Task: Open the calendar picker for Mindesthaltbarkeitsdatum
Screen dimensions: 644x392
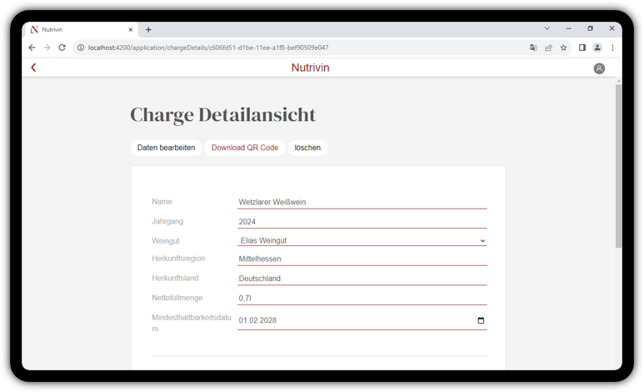Action: click(x=481, y=320)
